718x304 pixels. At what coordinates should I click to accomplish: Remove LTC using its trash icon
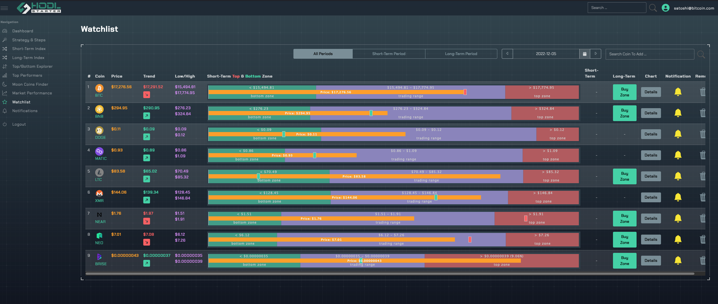pos(703,176)
